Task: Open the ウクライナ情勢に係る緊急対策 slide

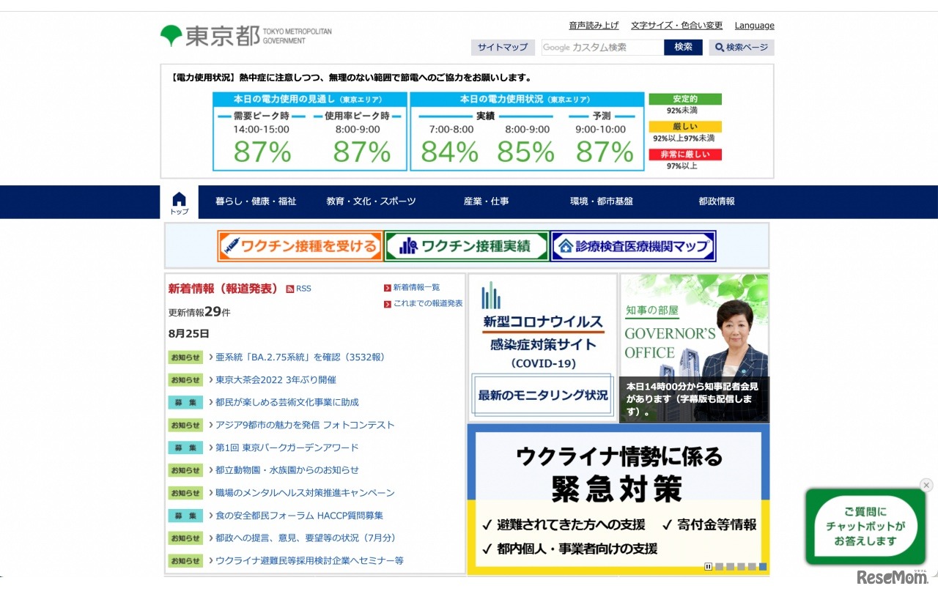Action: click(618, 499)
